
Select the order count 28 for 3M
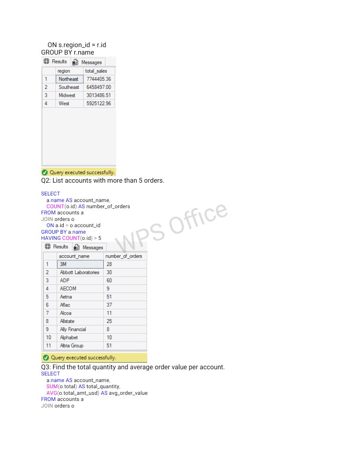click(x=125, y=264)
